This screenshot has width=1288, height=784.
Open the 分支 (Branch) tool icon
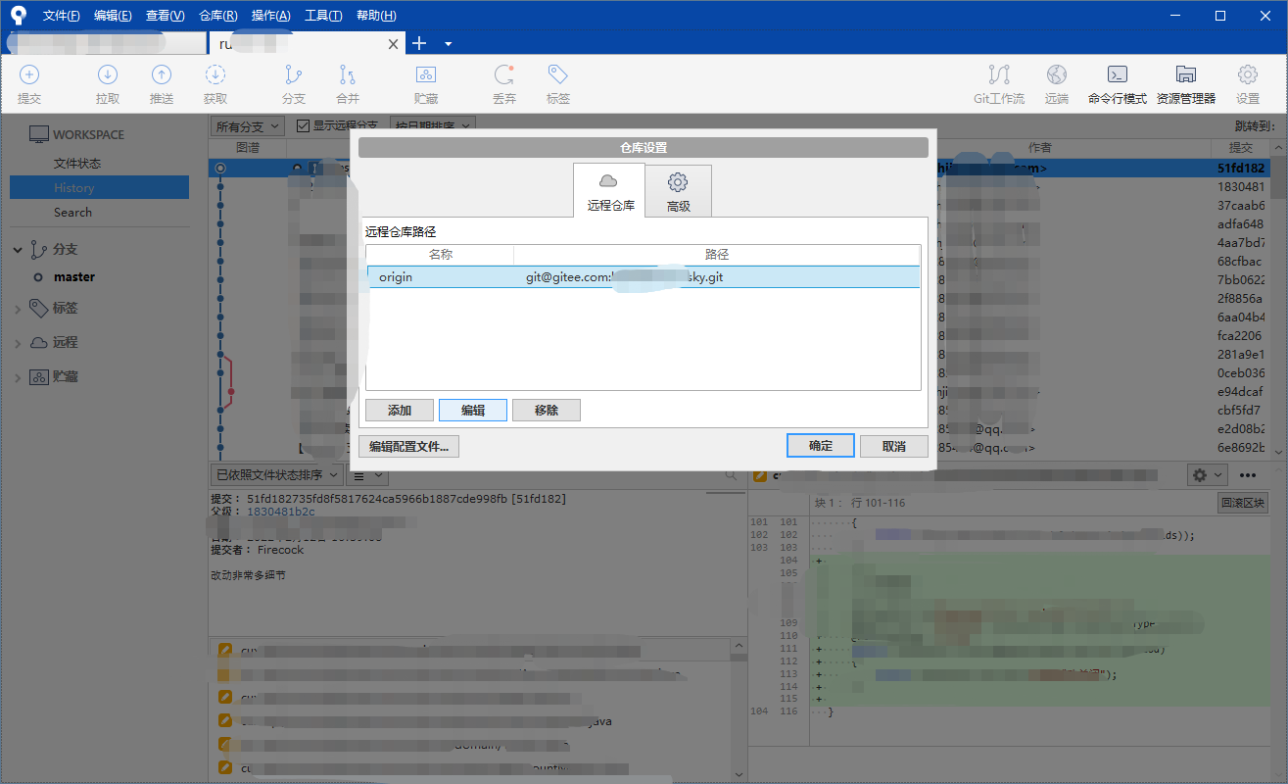(296, 83)
